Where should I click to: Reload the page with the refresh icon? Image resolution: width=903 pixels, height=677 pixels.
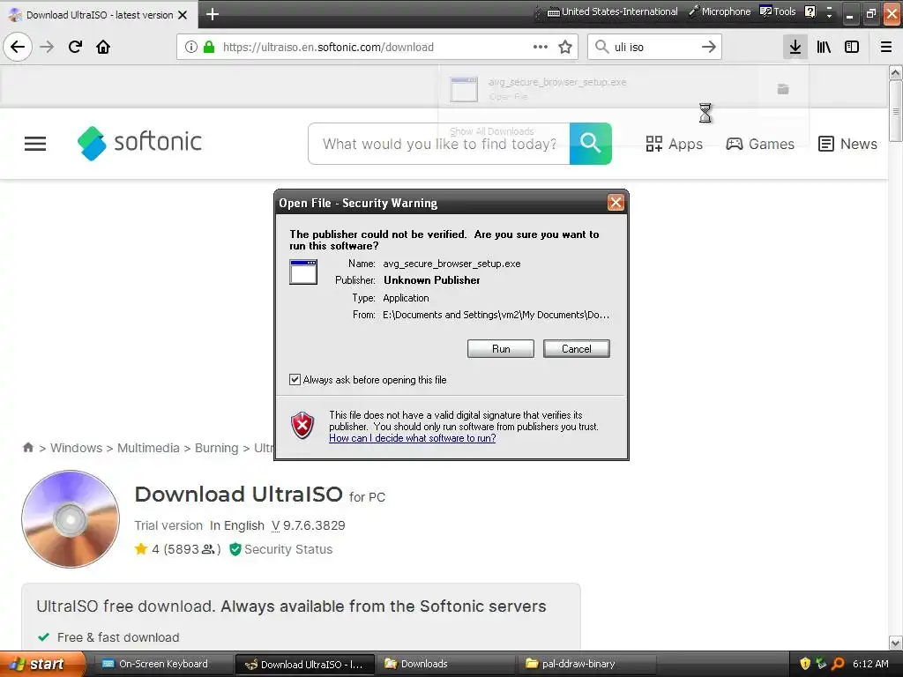point(75,47)
